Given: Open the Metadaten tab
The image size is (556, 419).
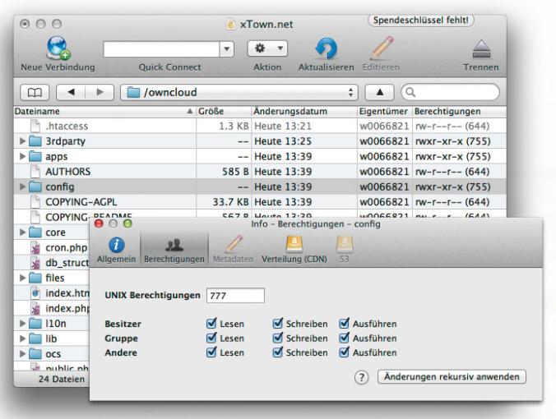Looking at the screenshot, I should click(233, 250).
